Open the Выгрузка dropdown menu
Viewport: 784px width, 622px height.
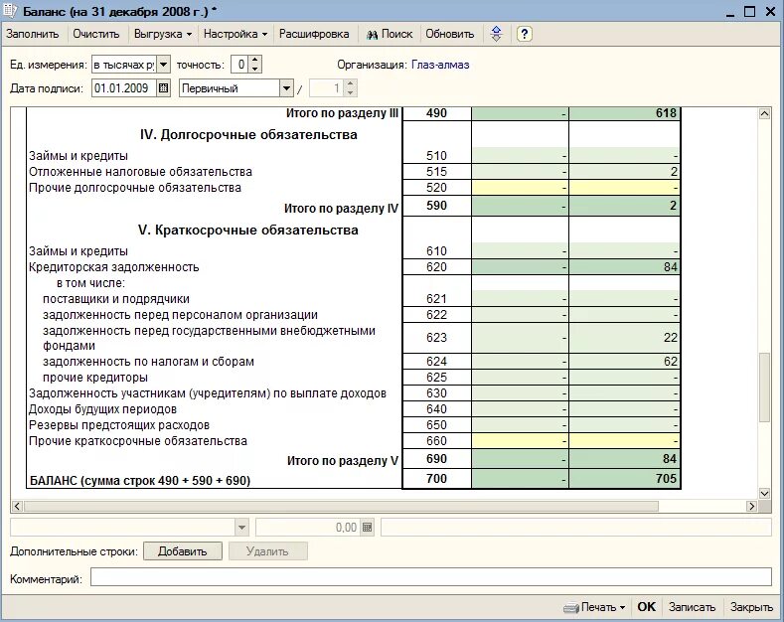(163, 34)
